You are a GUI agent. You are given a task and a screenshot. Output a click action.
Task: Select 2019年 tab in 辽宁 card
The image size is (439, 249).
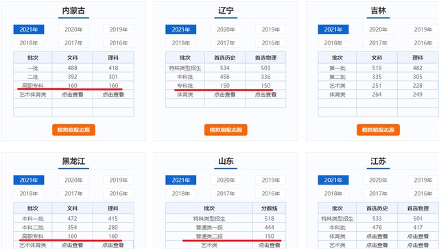click(271, 29)
